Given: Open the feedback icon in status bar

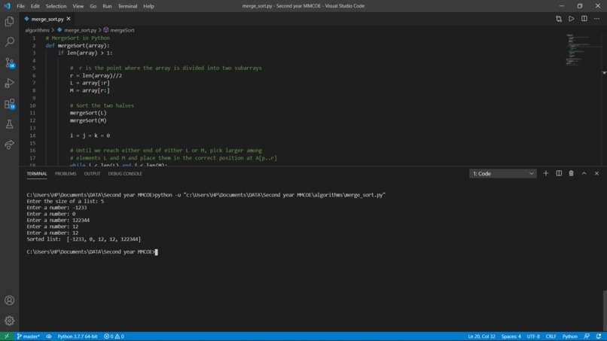Looking at the screenshot, I should 587,336.
